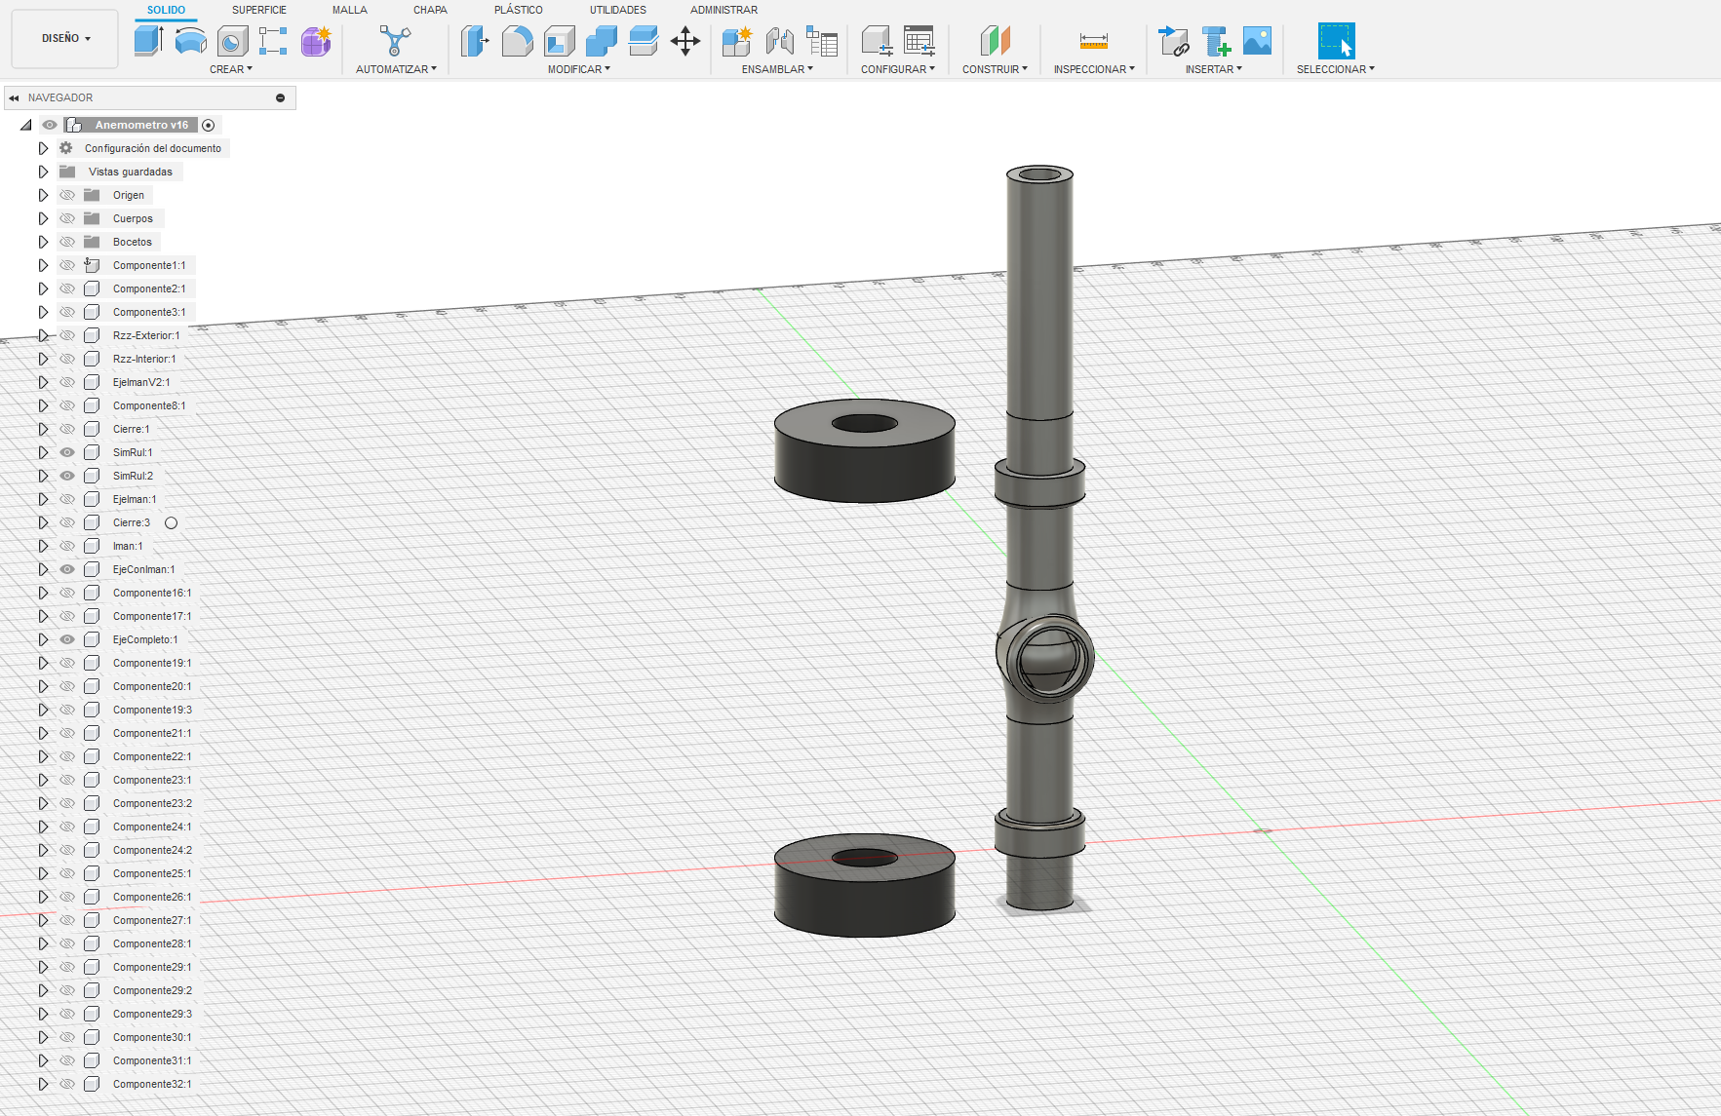The width and height of the screenshot is (1721, 1116).
Task: Open the INSPECCIONAR dropdown menu
Action: (x=1094, y=69)
